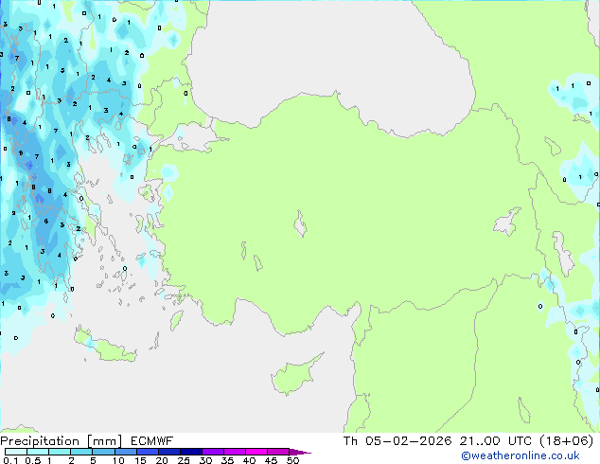Screen dimensions: 600x464
Task: Click the '45' legend scale label
Action: point(271,460)
